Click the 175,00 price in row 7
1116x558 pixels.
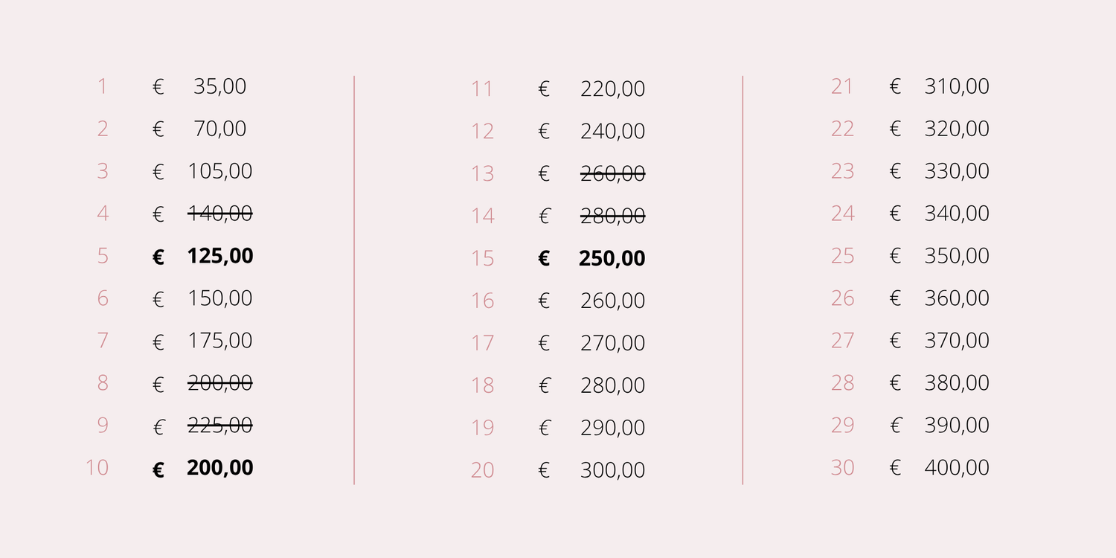pos(220,341)
